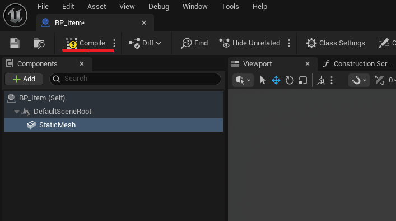
Task: Open surface snapping dropdown
Action: click(359, 80)
